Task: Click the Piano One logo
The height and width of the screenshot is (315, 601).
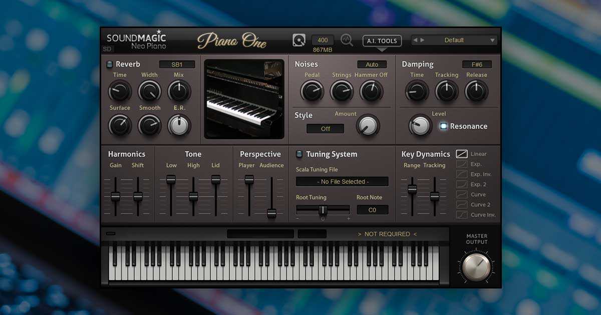Action: click(232, 41)
